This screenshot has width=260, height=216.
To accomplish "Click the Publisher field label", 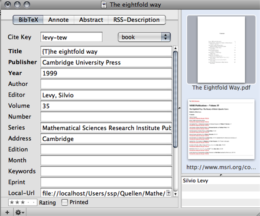I will click(23, 62).
